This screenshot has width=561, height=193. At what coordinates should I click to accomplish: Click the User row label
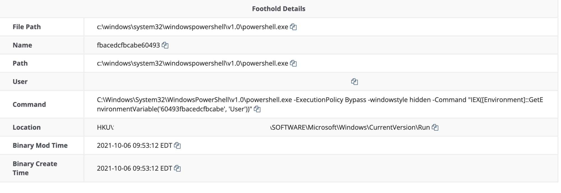[20, 82]
